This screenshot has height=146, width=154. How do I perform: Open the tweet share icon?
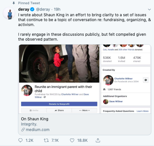[x=98, y=140]
